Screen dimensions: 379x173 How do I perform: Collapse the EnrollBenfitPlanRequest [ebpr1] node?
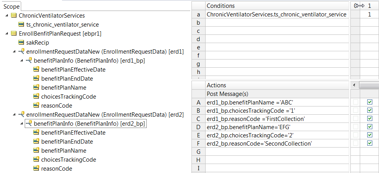pyautogui.click(x=7, y=34)
